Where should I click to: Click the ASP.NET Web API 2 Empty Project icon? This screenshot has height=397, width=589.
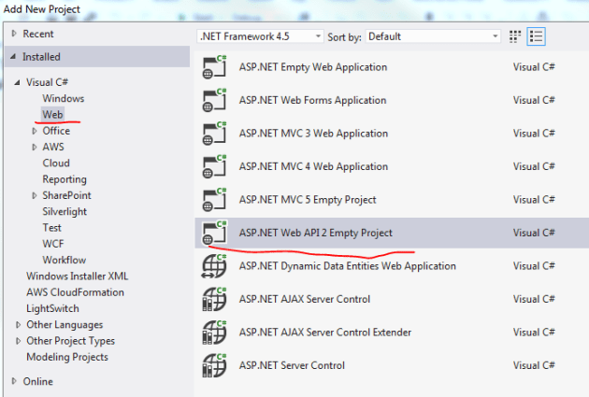coord(214,233)
